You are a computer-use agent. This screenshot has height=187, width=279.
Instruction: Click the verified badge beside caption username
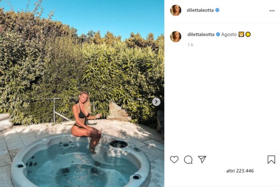click(x=218, y=34)
